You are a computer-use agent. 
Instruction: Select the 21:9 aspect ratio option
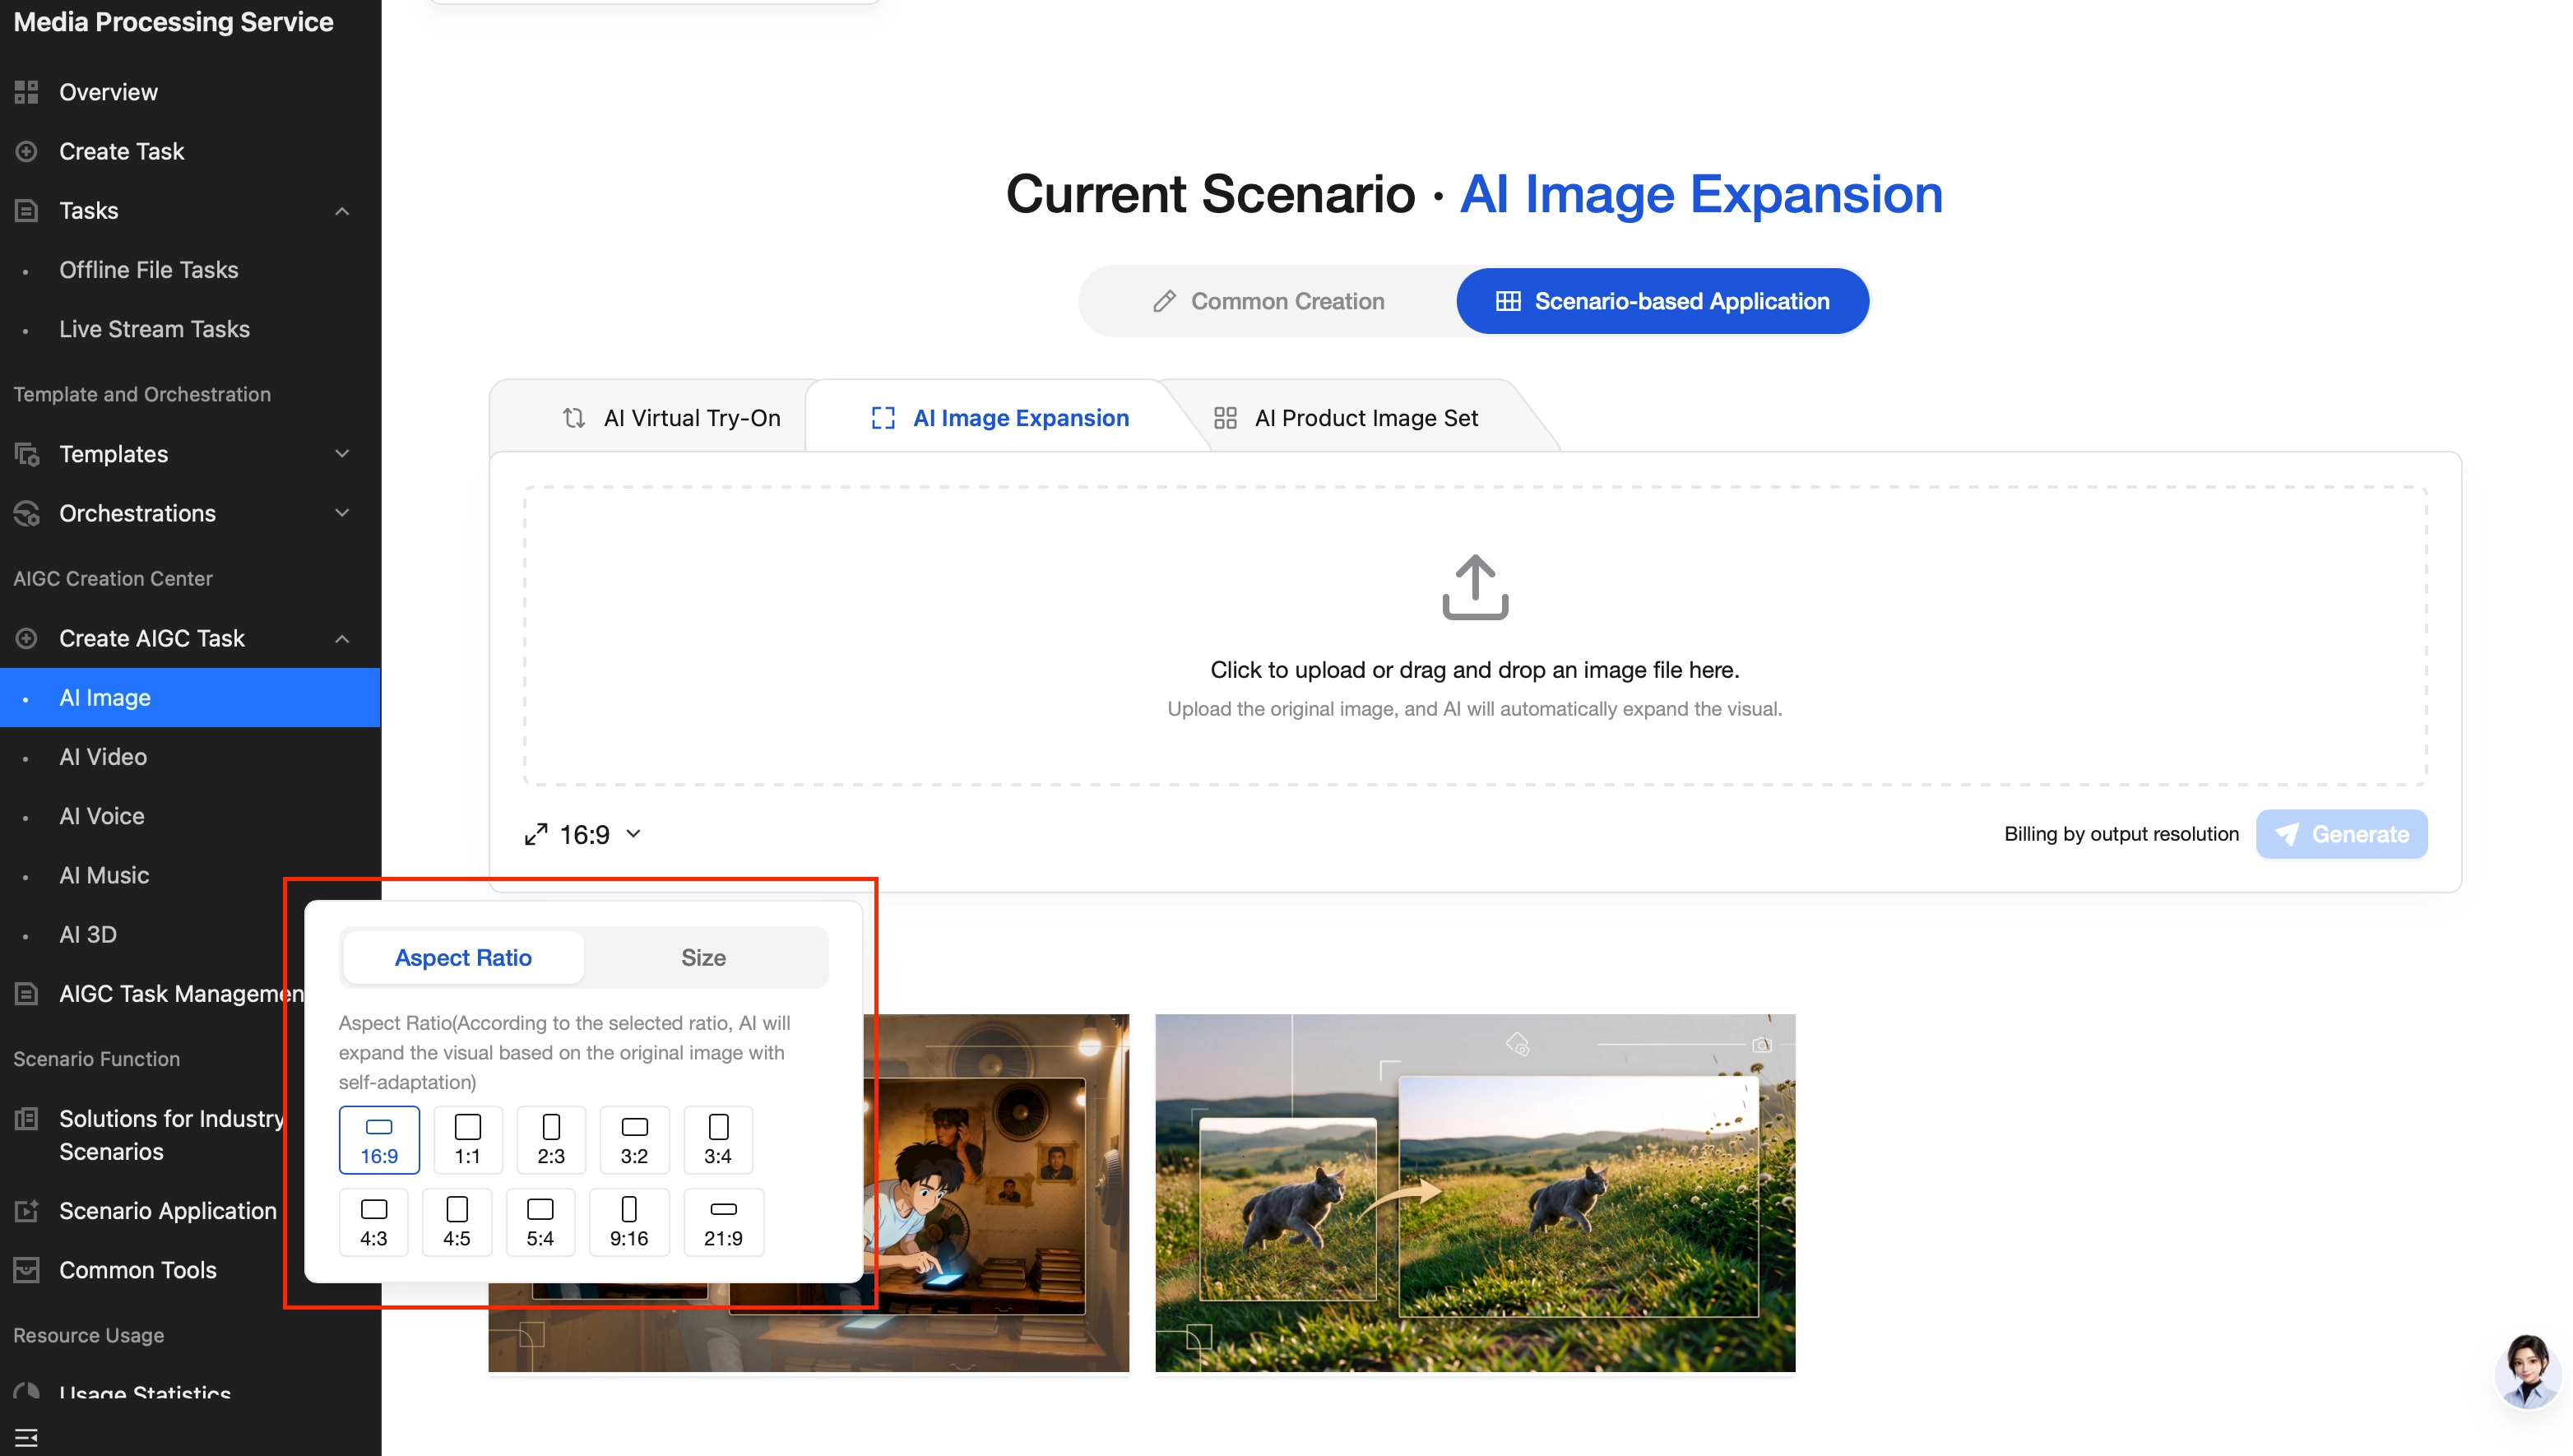(x=723, y=1221)
